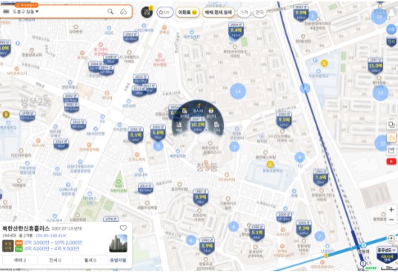This screenshot has height=272, width=398.
Task: Select the 9.4억 price marker
Action: click(x=236, y=30)
